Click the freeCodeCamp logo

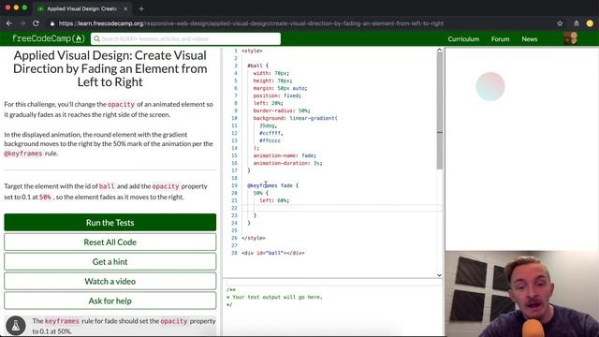48,38
